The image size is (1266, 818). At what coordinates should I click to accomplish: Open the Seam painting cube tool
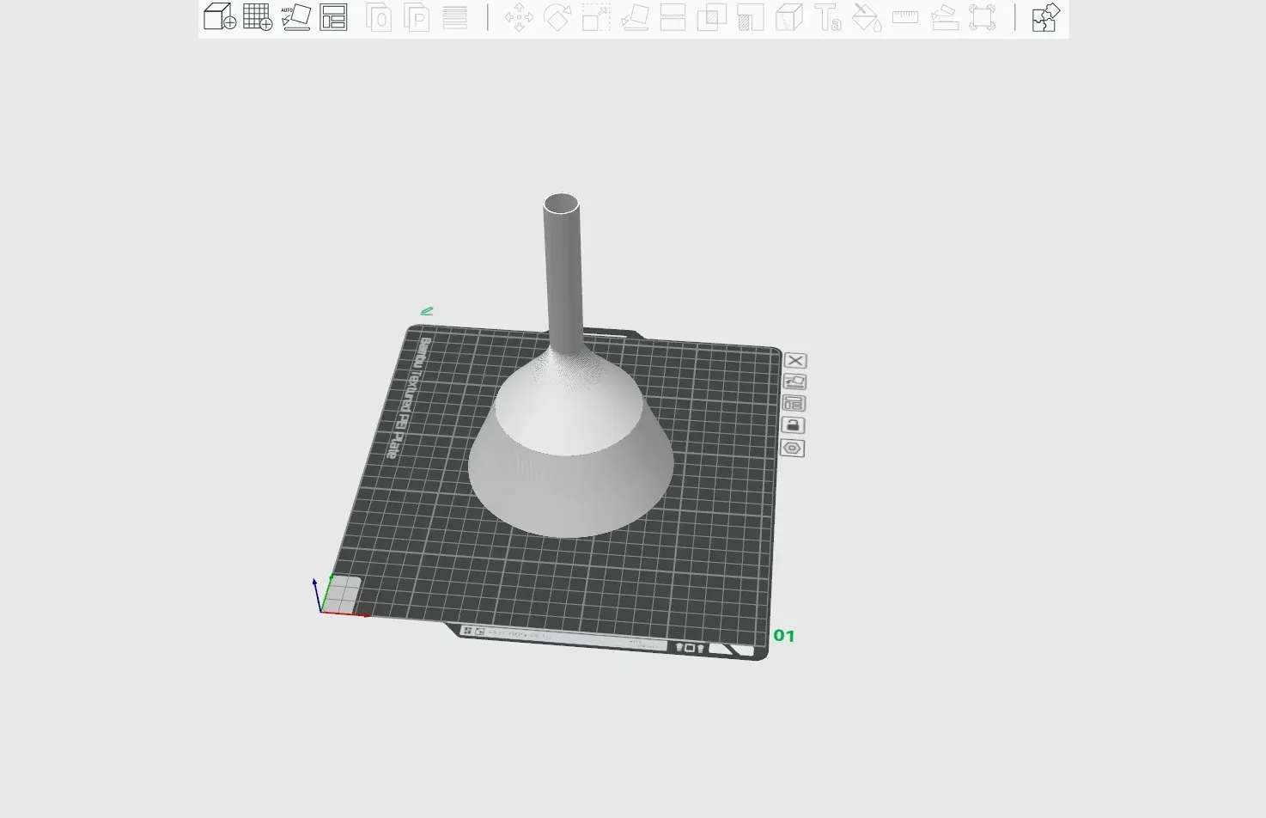tap(788, 17)
